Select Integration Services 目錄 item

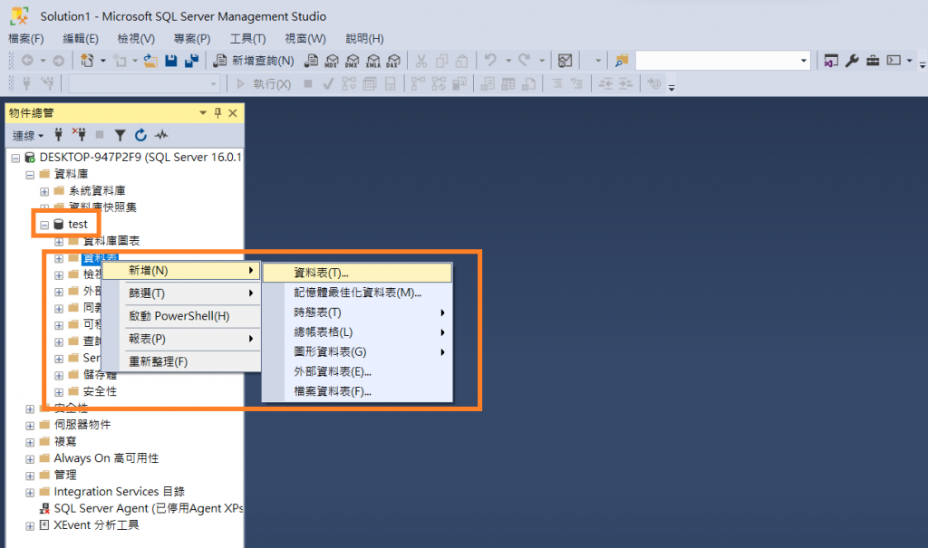point(119,491)
